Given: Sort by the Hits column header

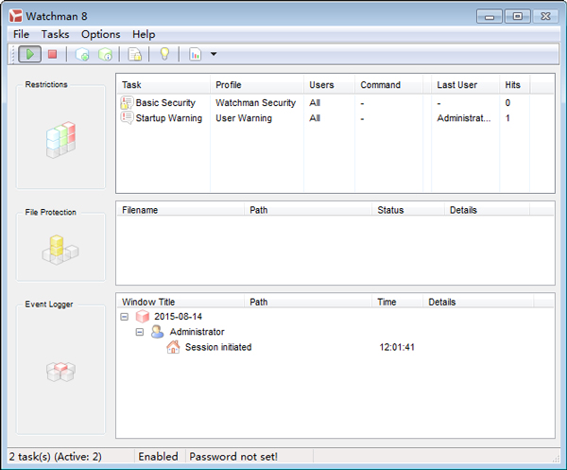Looking at the screenshot, I should tap(515, 85).
